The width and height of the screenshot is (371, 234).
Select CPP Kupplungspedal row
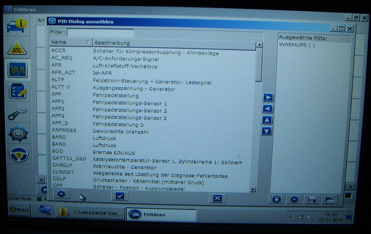151,187
